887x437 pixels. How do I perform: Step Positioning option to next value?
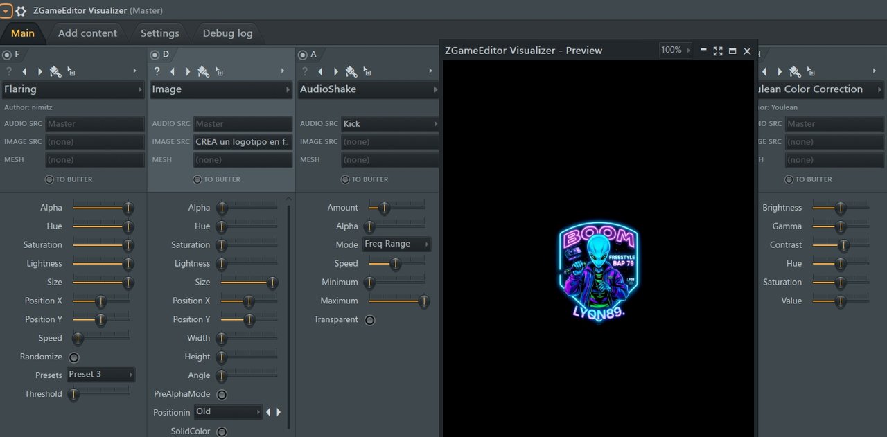[x=279, y=412]
